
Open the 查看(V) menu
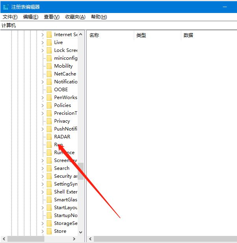pos(52,17)
